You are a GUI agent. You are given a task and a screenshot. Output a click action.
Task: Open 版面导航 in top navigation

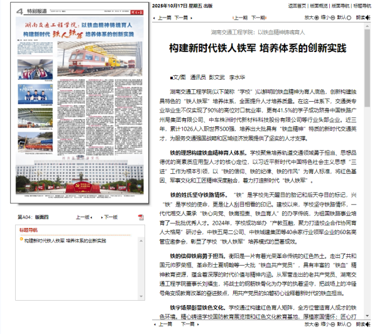339,5
